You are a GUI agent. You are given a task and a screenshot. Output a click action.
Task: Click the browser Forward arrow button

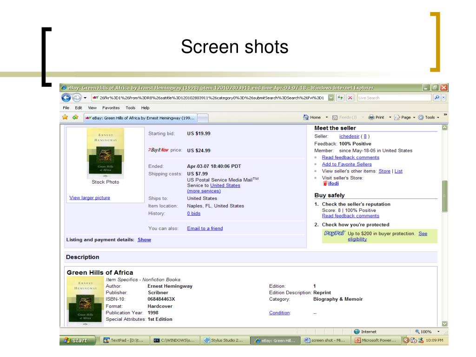point(77,98)
